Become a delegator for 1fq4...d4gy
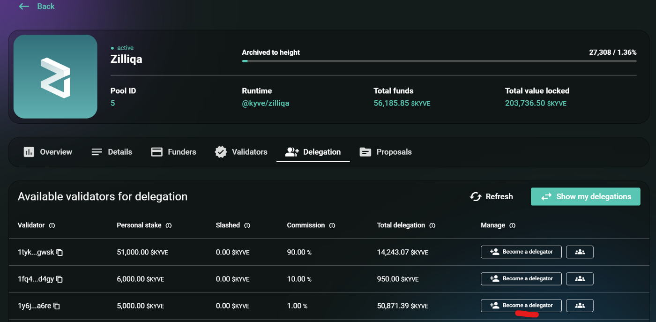Screen dimensions: 656x322 [521, 278]
